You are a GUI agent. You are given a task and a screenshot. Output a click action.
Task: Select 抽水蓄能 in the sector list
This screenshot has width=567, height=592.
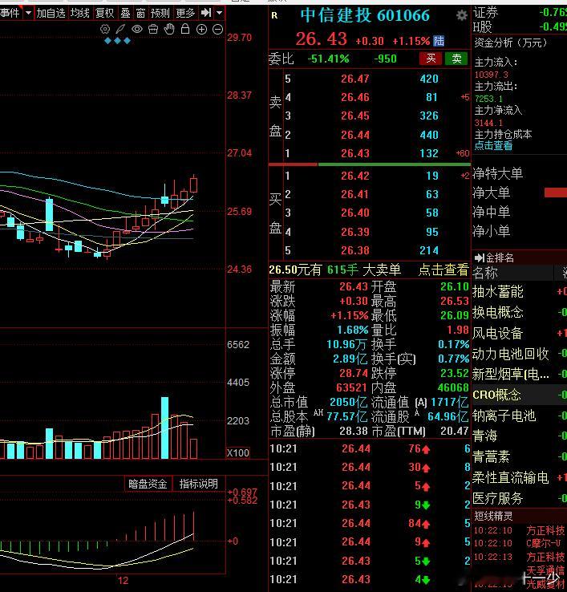point(497,291)
